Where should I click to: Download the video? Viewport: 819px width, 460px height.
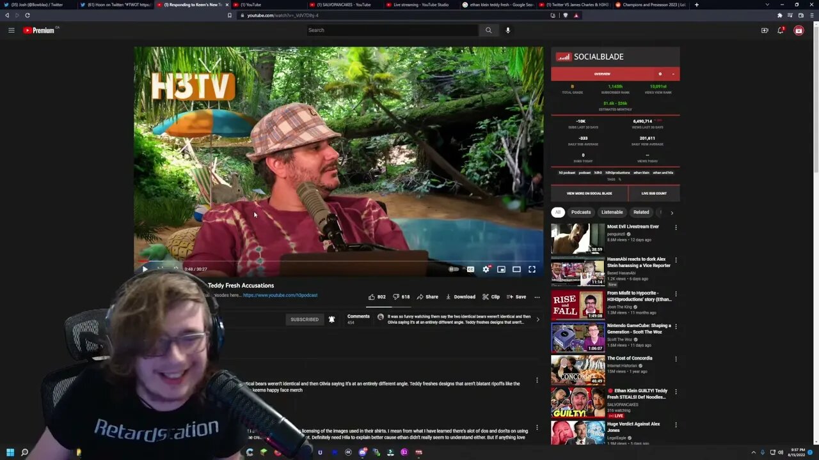coord(461,296)
